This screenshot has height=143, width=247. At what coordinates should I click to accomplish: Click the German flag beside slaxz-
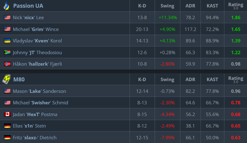pos(7,137)
